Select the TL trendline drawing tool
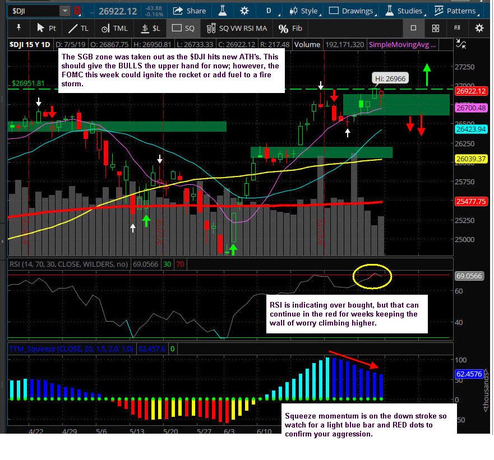The height and width of the screenshot is (460, 494). 79,29
